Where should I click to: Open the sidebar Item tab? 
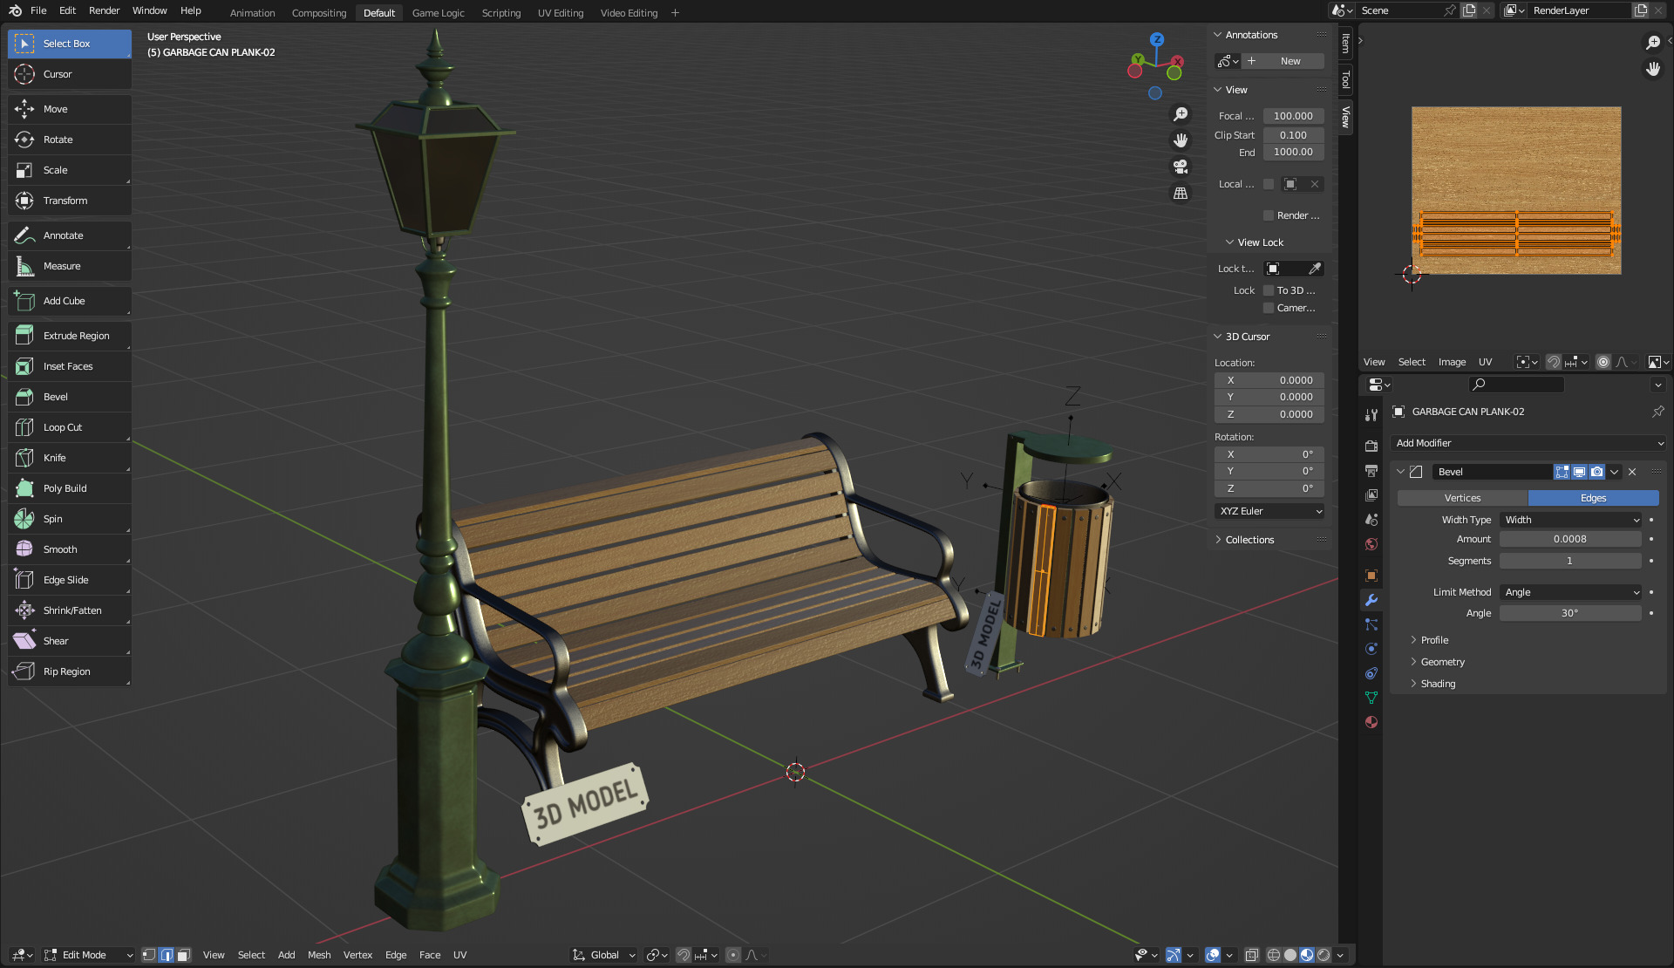pos(1345,42)
